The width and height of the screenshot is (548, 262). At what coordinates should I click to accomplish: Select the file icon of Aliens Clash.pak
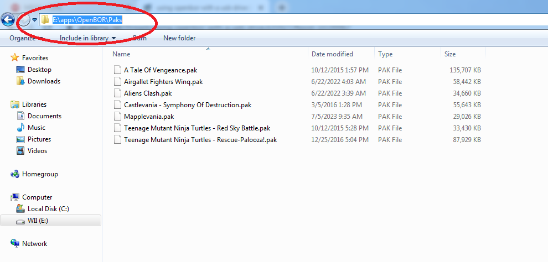coord(117,93)
